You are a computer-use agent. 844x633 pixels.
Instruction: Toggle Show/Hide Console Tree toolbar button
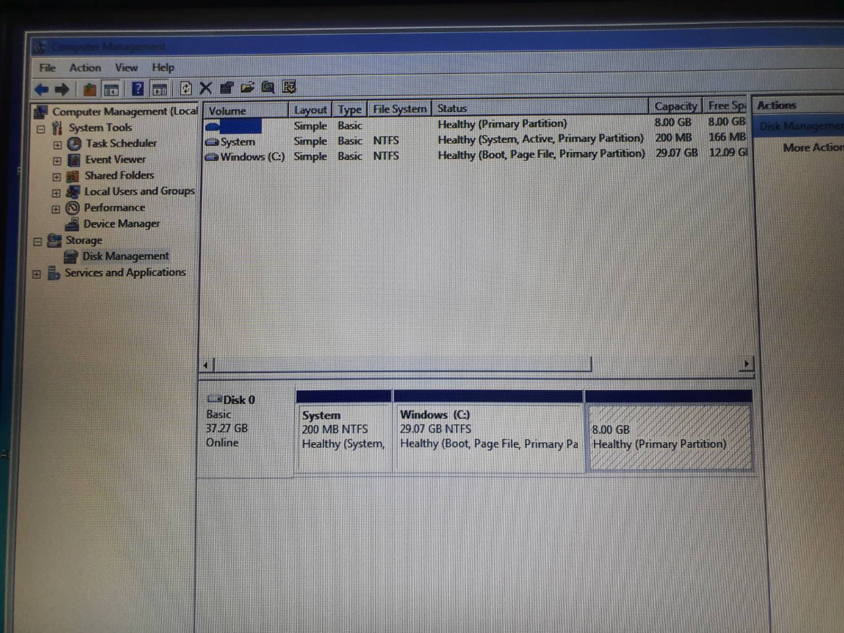tap(111, 89)
